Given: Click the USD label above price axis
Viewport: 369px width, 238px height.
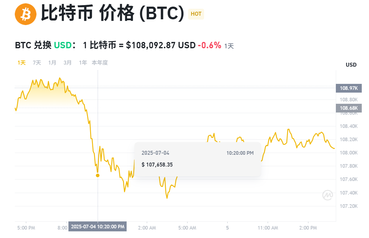Looking at the screenshot, I should (x=351, y=65).
